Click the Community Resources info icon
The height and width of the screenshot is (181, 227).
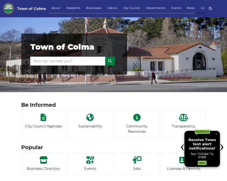(x=137, y=117)
